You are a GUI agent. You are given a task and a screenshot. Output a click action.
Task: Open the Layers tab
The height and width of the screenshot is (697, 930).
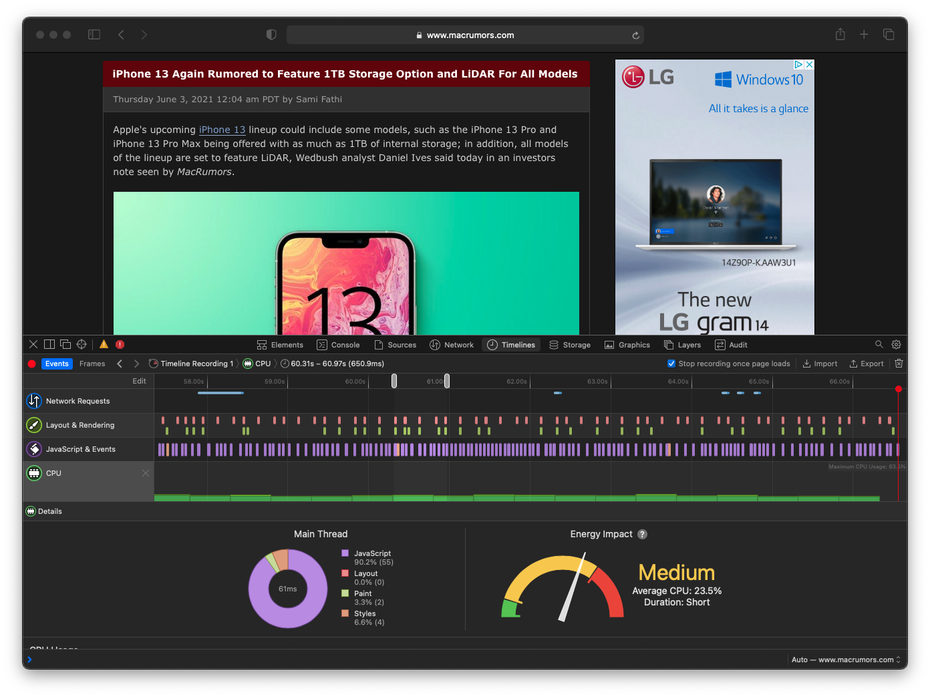682,345
